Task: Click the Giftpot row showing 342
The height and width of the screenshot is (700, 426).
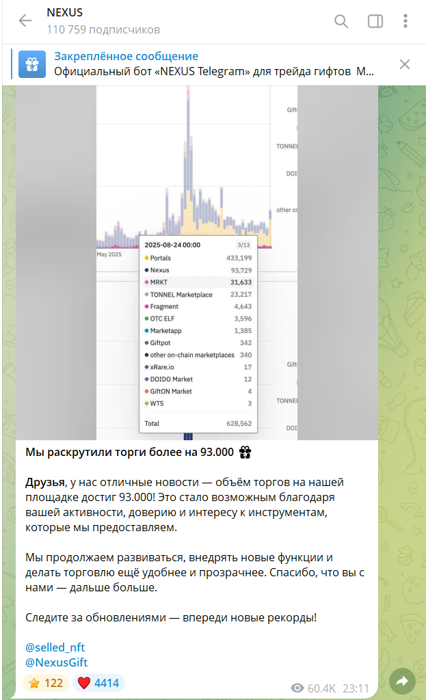Action: point(198,343)
